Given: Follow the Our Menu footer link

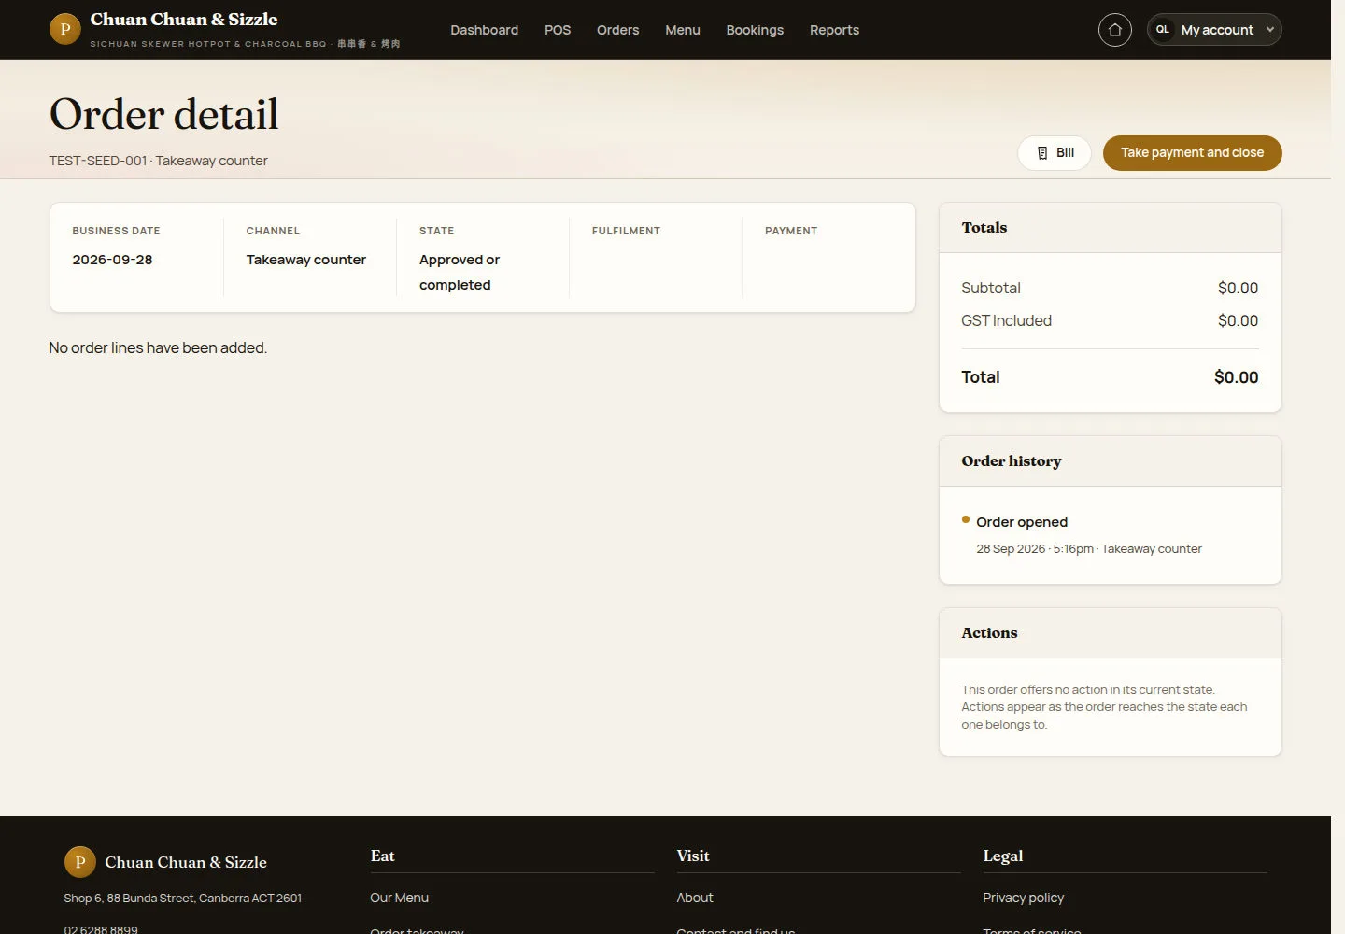Looking at the screenshot, I should pos(399,898).
